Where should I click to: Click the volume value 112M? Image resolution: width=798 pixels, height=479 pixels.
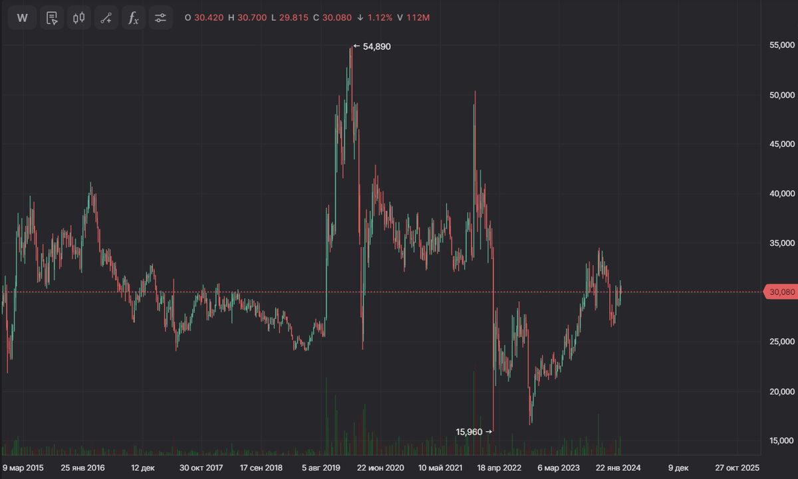418,18
